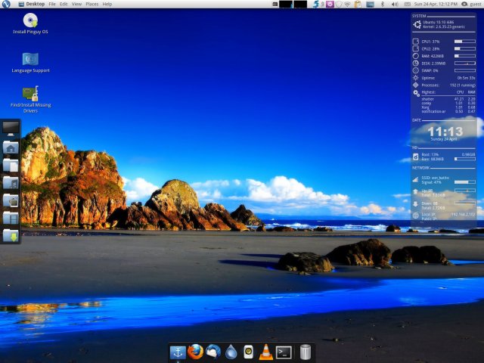Open the Documents folder in side dock
This screenshot has width=484, height=363.
tap(11, 165)
